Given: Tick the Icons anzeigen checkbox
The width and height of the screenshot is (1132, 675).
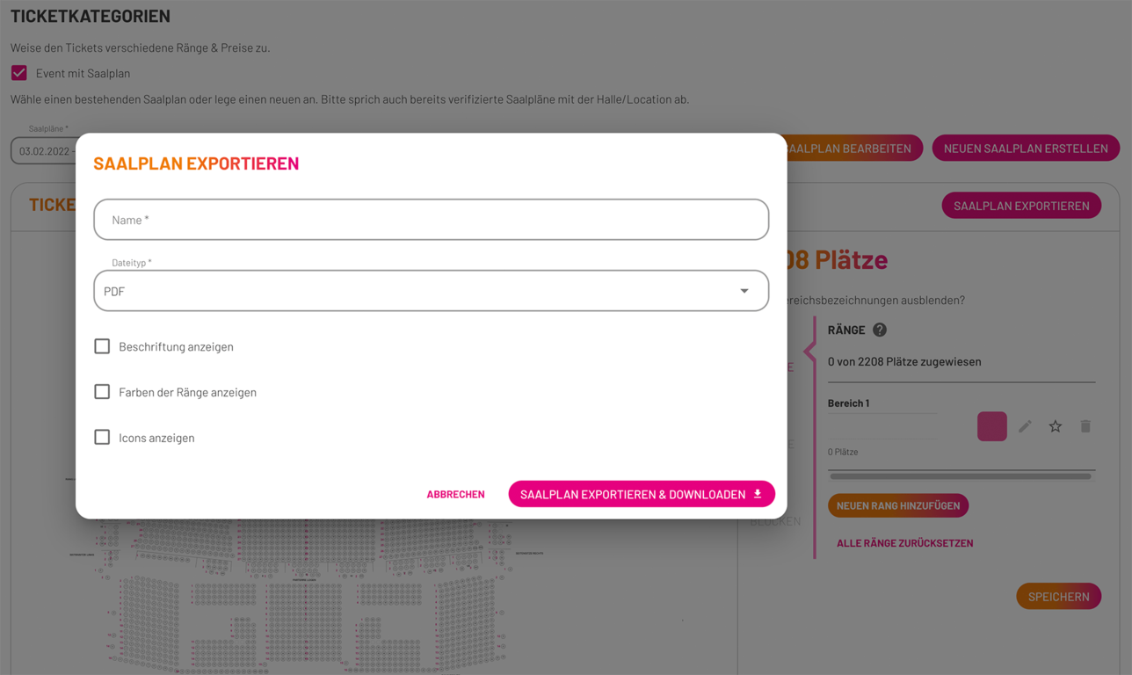Looking at the screenshot, I should tap(102, 437).
